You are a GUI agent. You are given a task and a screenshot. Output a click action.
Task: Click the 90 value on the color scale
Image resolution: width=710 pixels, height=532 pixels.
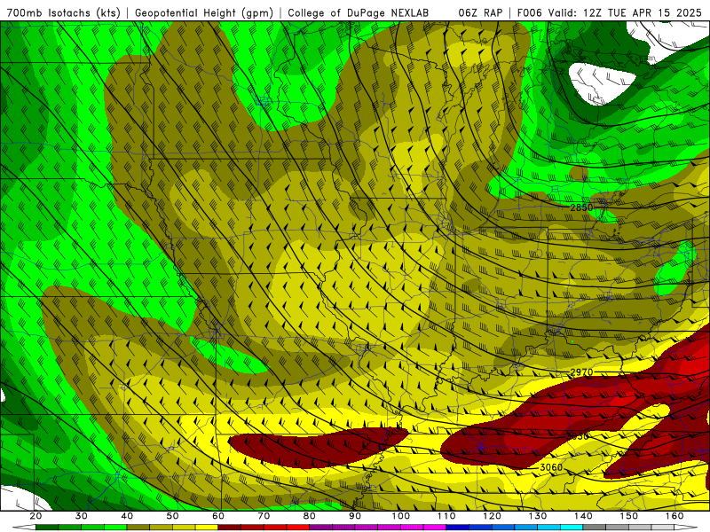coord(355,516)
